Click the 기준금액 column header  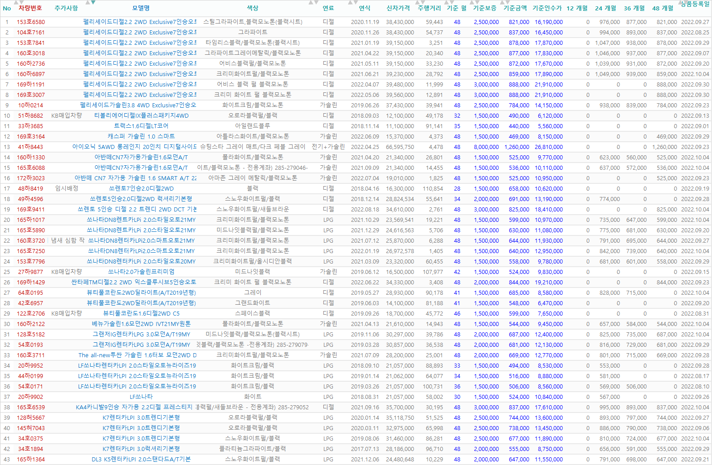coord(515,8)
